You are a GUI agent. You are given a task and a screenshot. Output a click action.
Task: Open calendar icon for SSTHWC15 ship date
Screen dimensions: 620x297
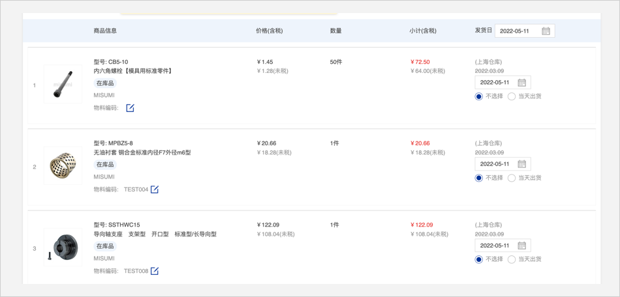(521, 246)
